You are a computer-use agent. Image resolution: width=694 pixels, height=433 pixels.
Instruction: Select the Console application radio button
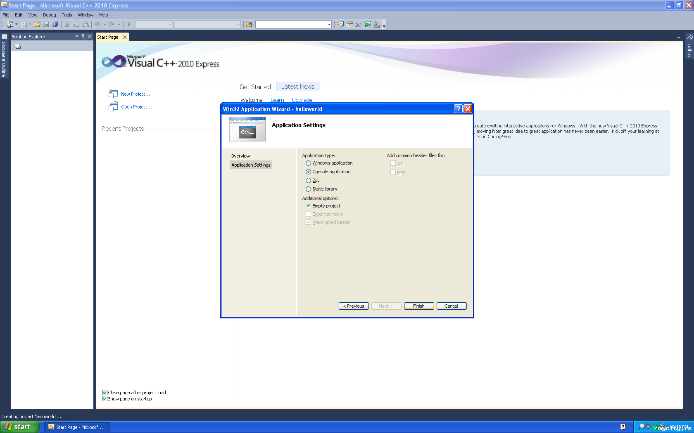pos(308,172)
